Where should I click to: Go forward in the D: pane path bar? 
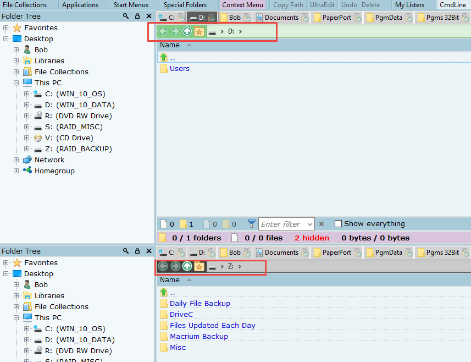point(175,31)
